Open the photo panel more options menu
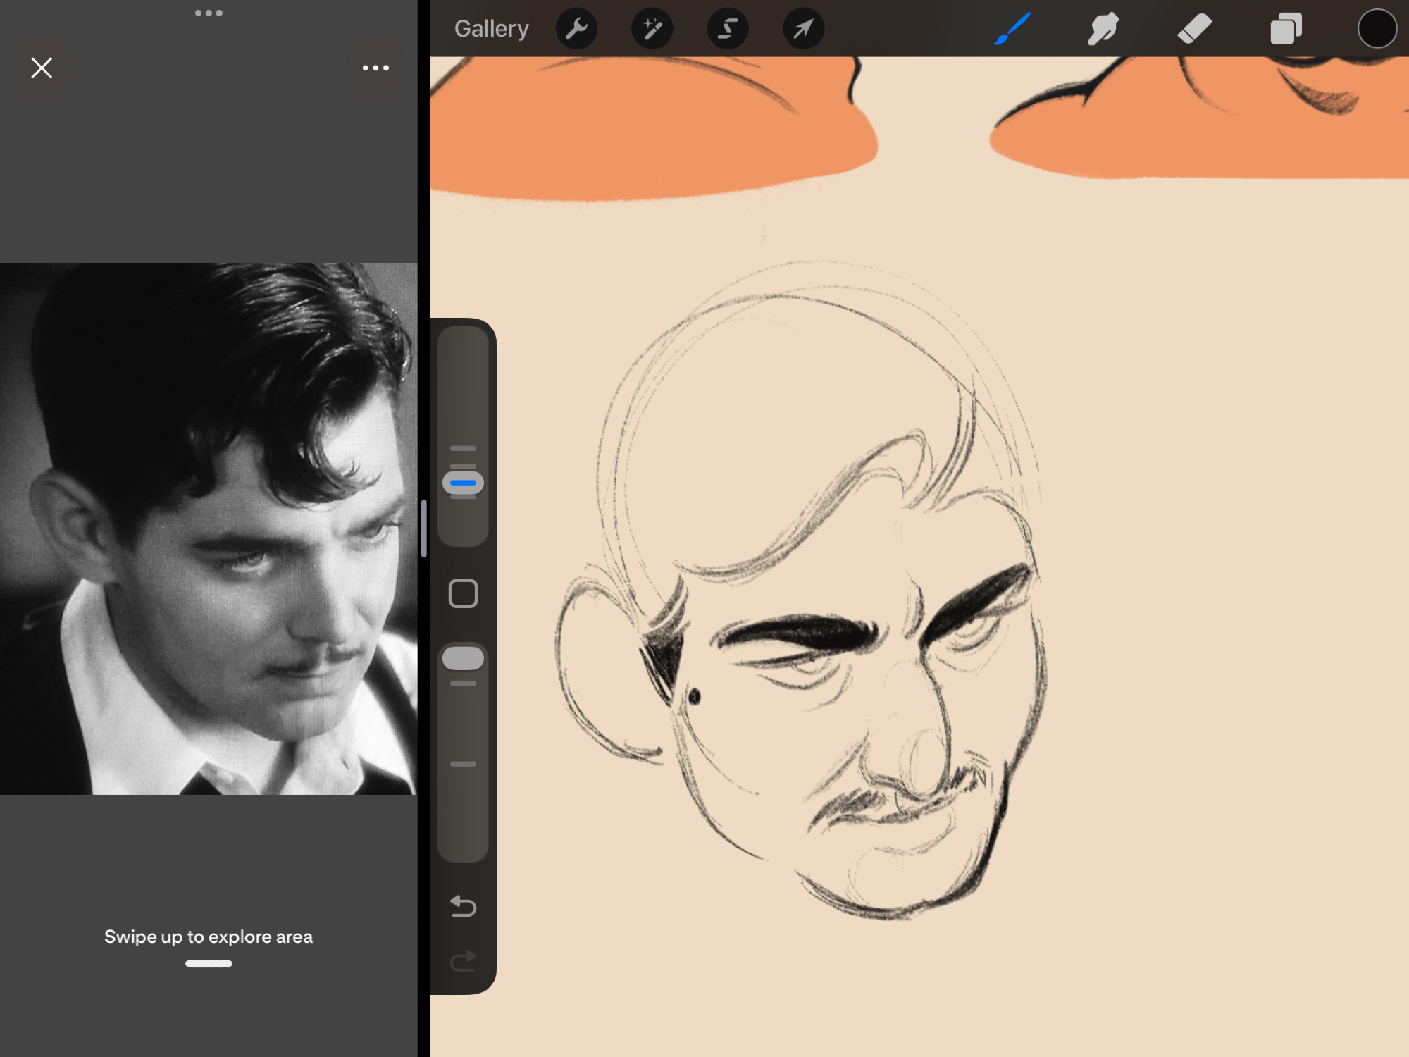1409x1057 pixels. click(x=375, y=68)
